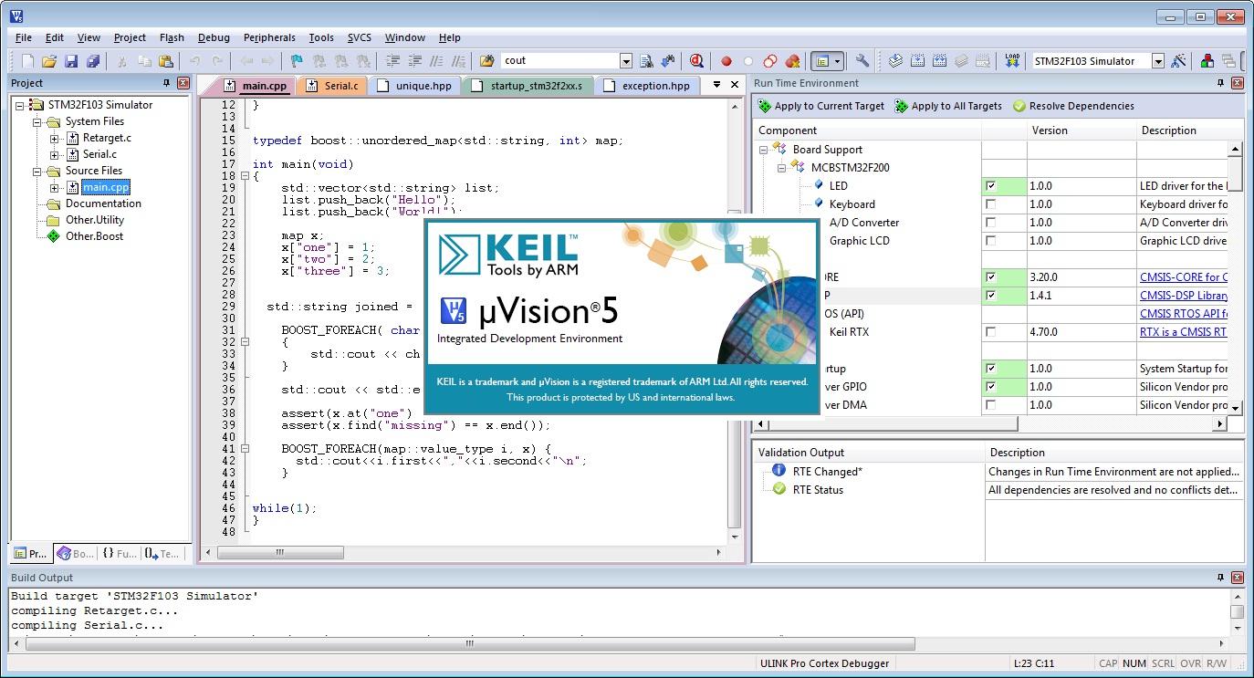The height and width of the screenshot is (678, 1254).
Task: Click Apply to Current Target
Action: click(820, 106)
